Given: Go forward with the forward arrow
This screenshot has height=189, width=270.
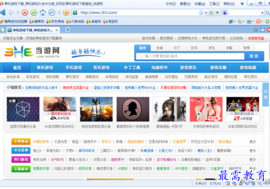Looking at the screenshot, I should tap(12, 12).
